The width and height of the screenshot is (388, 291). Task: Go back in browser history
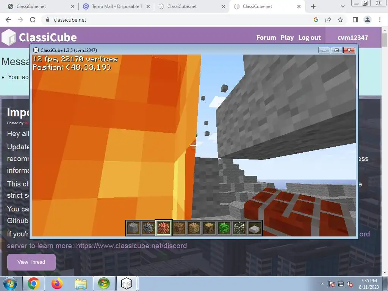(x=8, y=20)
